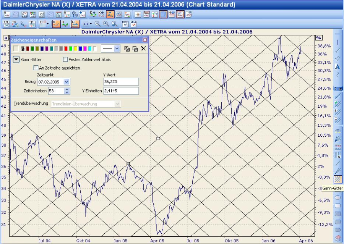Click the BUY signal toolbar icon
The image size is (344, 244).
[x=125, y=24]
